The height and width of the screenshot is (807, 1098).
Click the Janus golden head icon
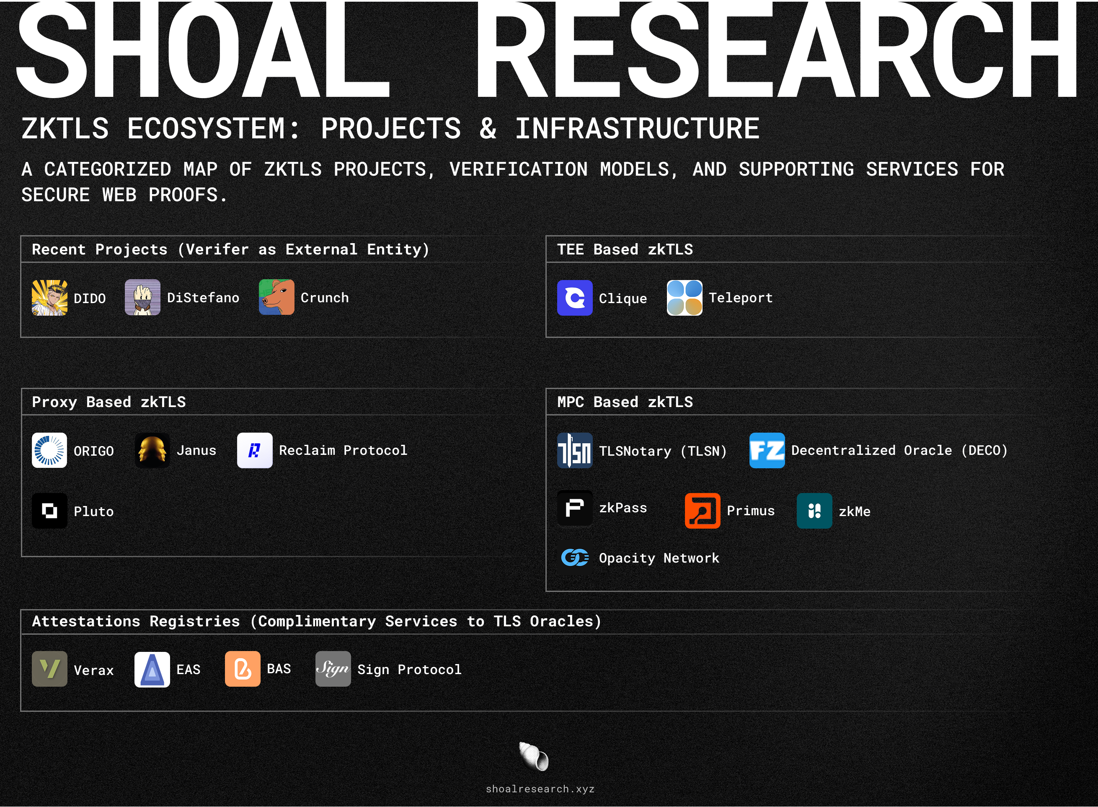(152, 450)
